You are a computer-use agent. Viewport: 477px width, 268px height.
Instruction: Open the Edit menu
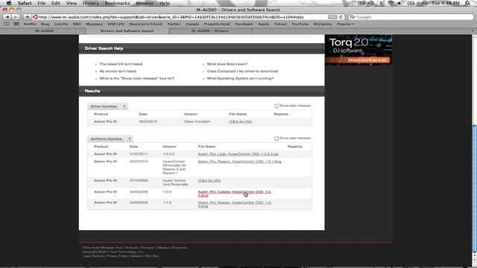56,3
